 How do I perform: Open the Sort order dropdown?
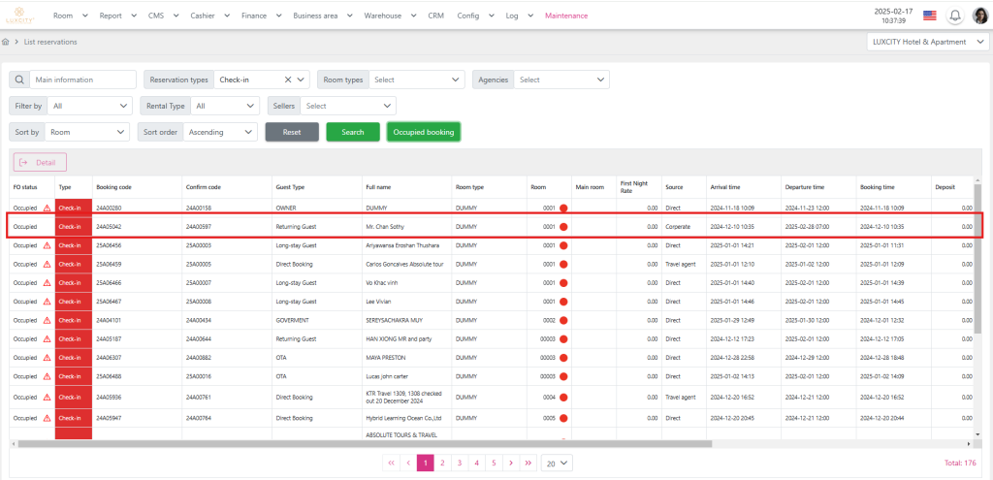[219, 132]
